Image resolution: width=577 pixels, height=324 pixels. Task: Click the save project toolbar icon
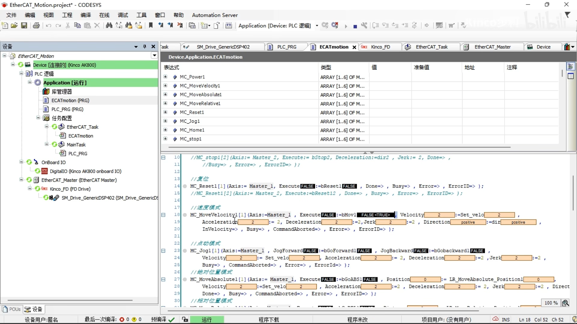tap(24, 25)
